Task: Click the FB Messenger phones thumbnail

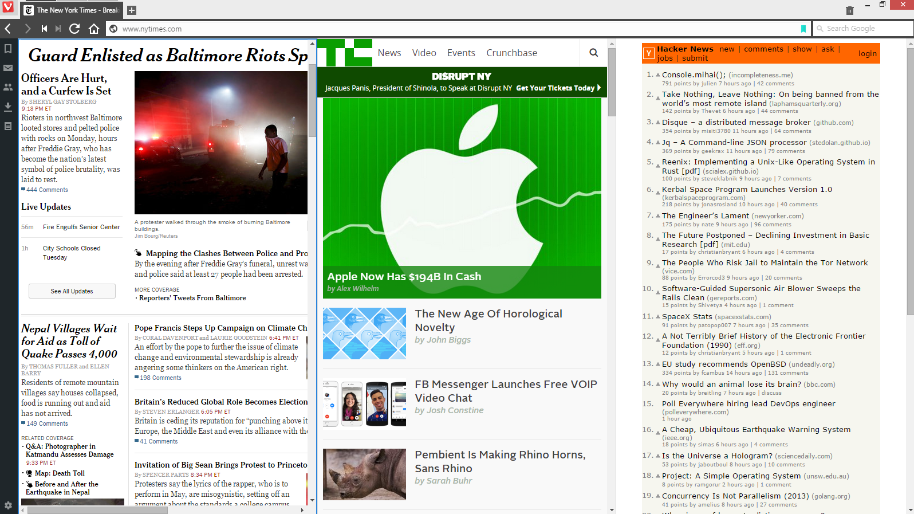Action: [x=364, y=404]
